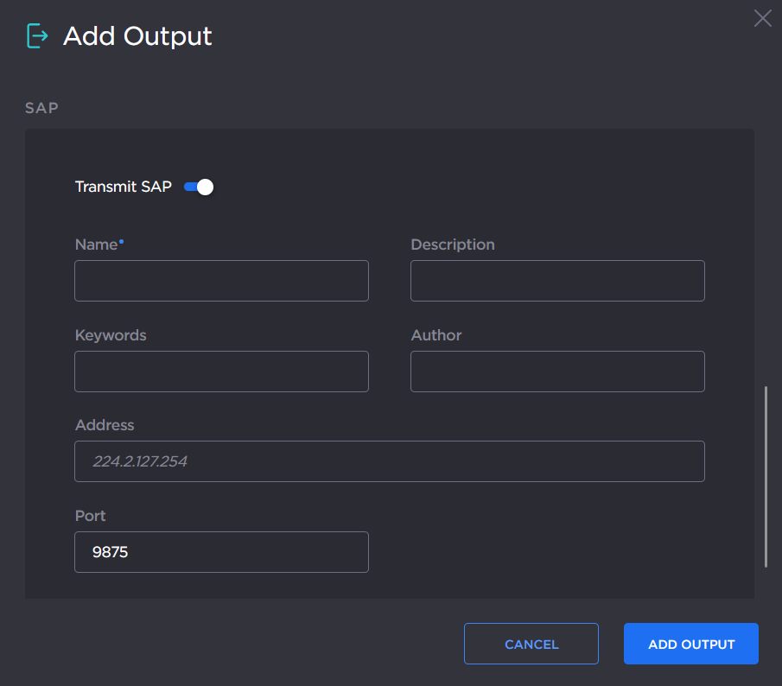Focus the Description text field
This screenshot has width=782, height=686.
(557, 281)
